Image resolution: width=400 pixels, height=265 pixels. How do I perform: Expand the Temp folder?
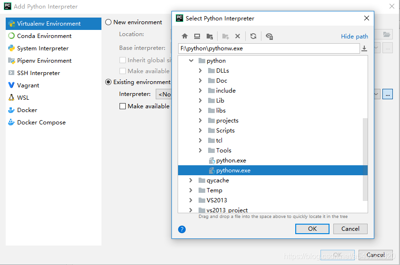pyautogui.click(x=191, y=190)
